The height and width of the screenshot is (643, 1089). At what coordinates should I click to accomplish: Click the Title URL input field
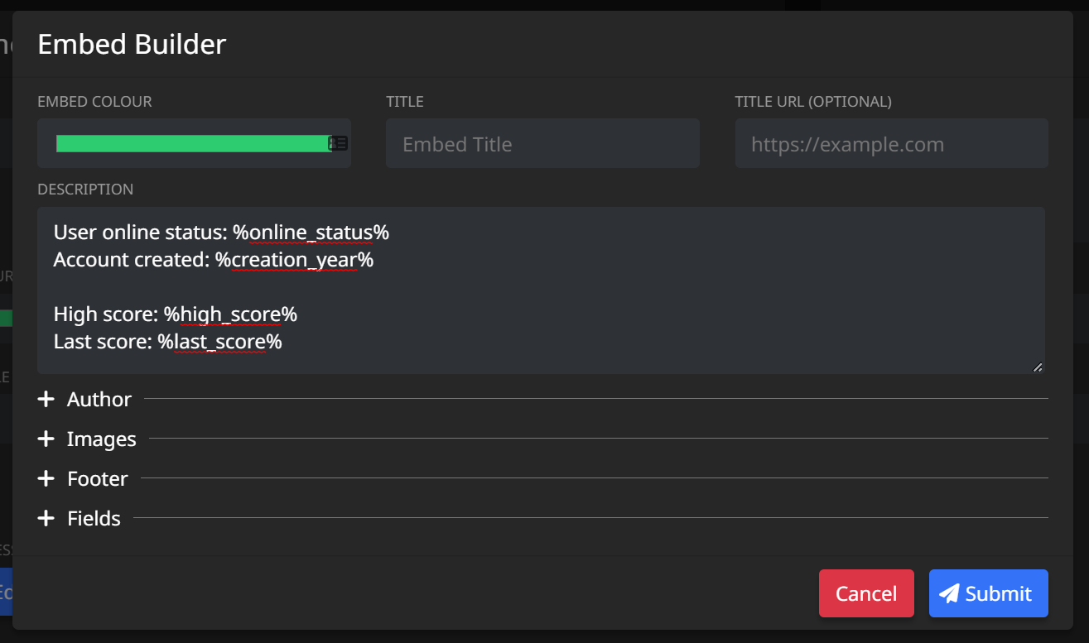(x=891, y=143)
